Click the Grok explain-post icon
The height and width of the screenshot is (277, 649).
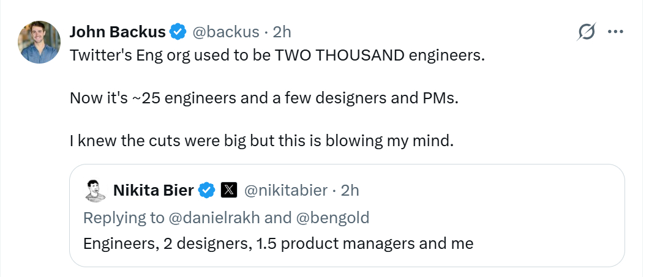coord(586,32)
